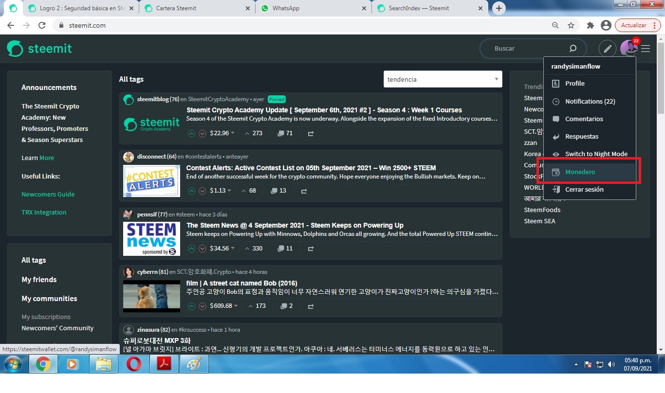Open Adobe Reader from taskbar
Screen dimensions: 665x393
164,364
